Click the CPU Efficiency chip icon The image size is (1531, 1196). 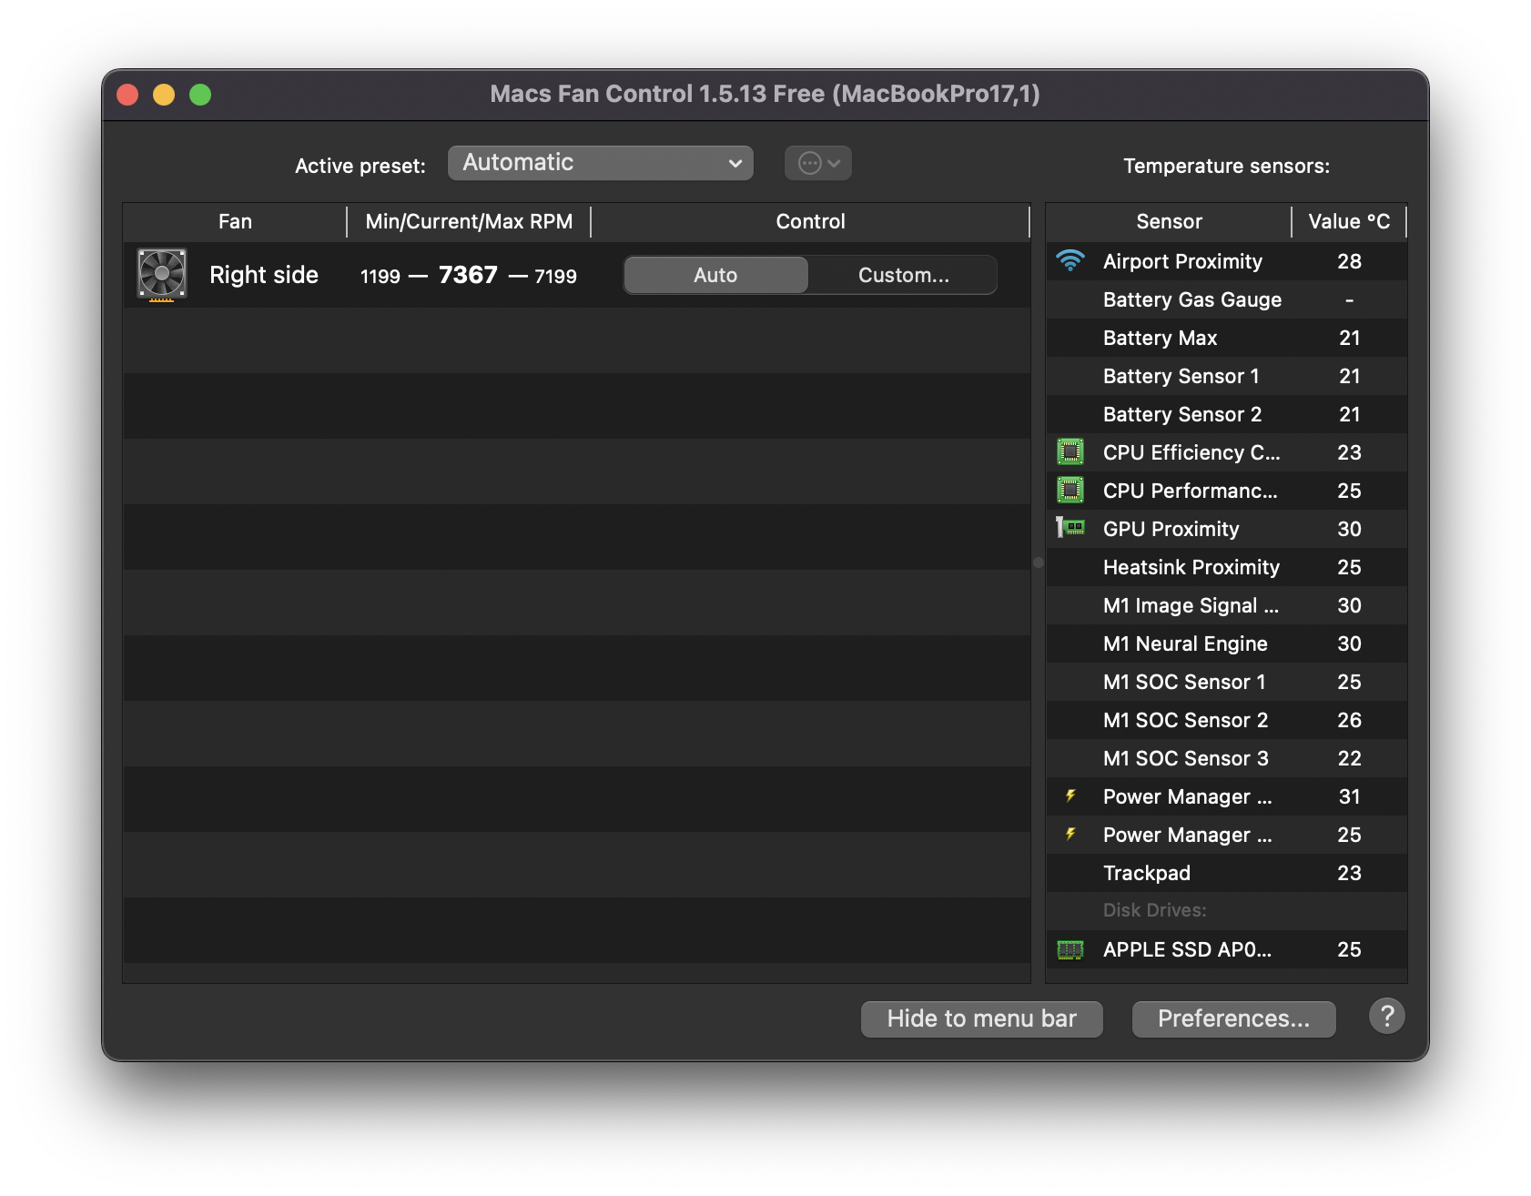(x=1070, y=451)
